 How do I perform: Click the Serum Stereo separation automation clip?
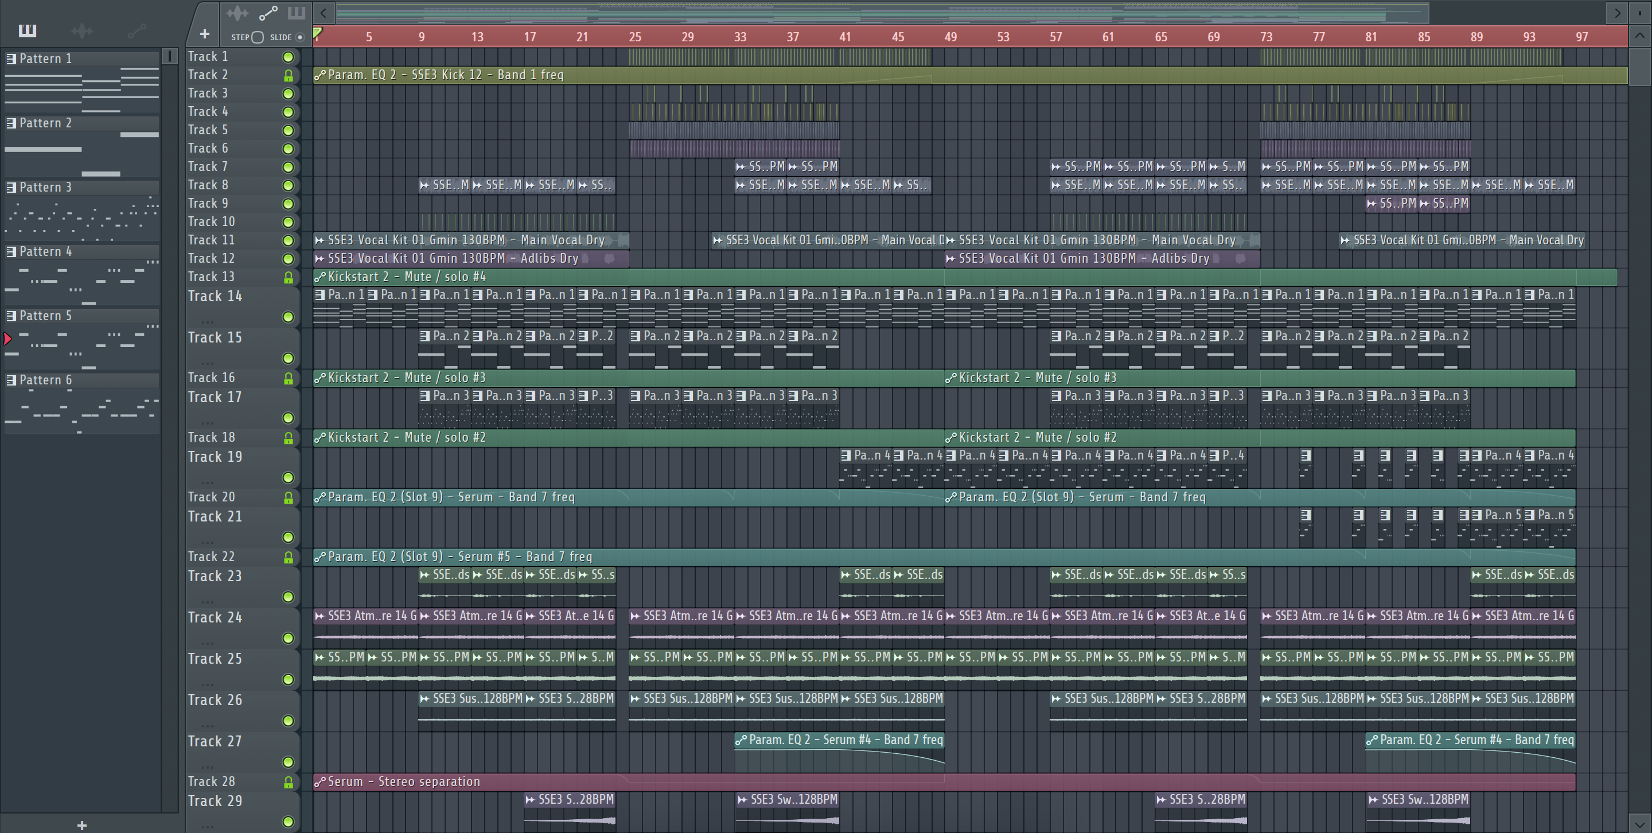coord(404,782)
